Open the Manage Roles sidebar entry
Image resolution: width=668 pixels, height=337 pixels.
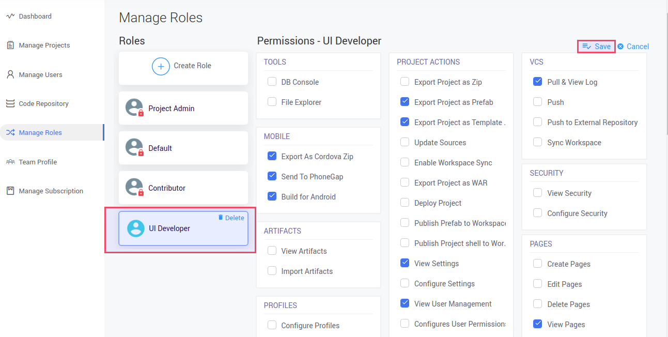pos(41,132)
